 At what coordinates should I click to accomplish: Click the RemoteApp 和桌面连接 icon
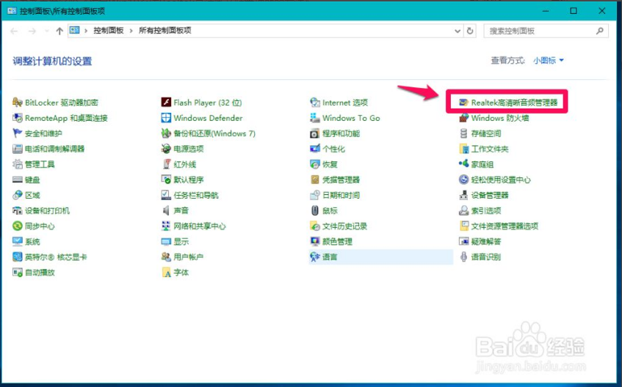(18, 118)
